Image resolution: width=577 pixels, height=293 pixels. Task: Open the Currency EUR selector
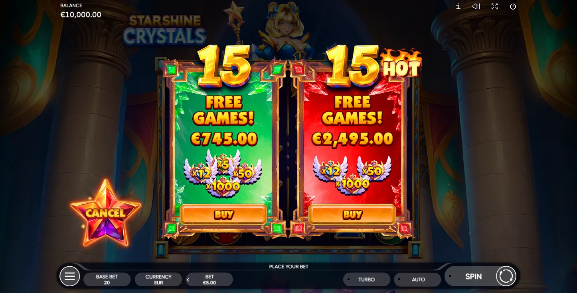tap(158, 279)
